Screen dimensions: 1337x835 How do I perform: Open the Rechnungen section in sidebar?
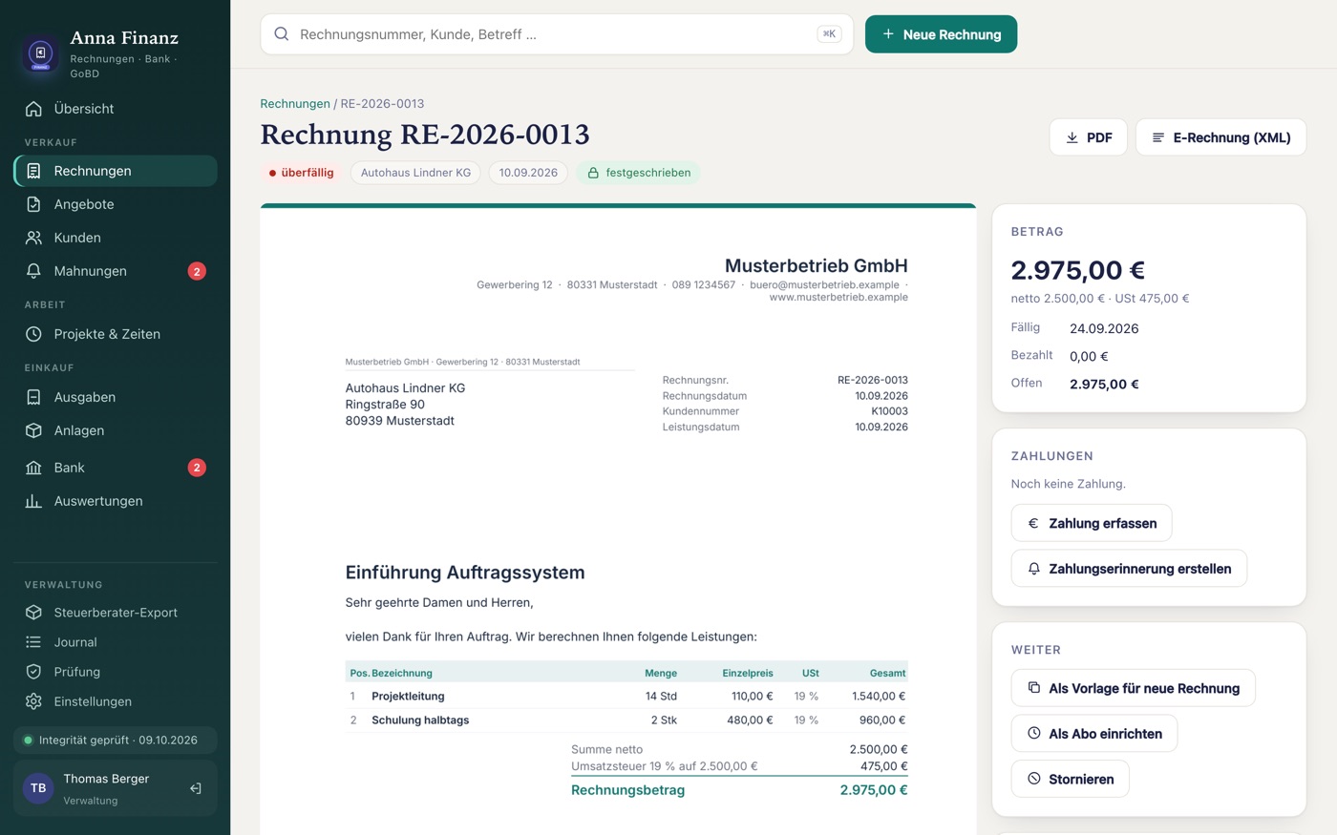[x=116, y=171]
